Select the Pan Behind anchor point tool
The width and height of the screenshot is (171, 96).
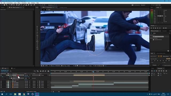[x=14, y=5]
